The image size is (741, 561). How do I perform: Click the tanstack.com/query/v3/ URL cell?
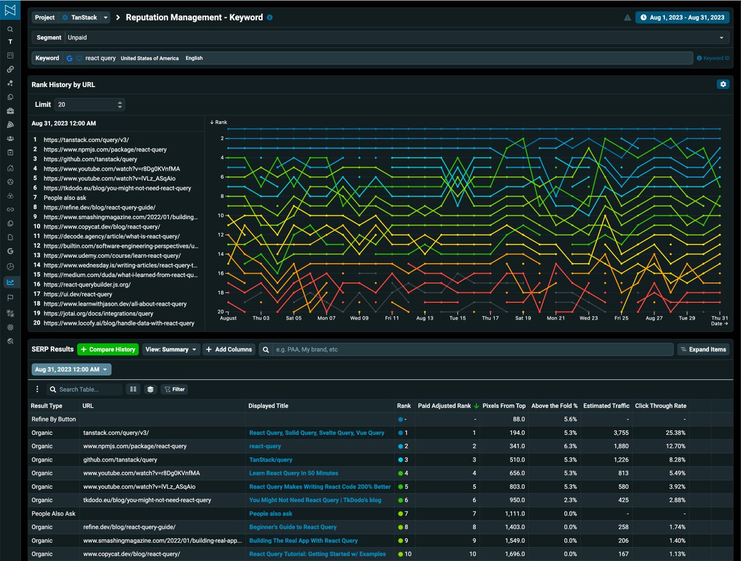point(116,433)
